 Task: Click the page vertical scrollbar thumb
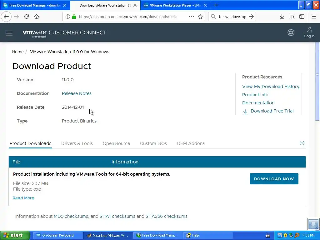[x=317, y=82]
